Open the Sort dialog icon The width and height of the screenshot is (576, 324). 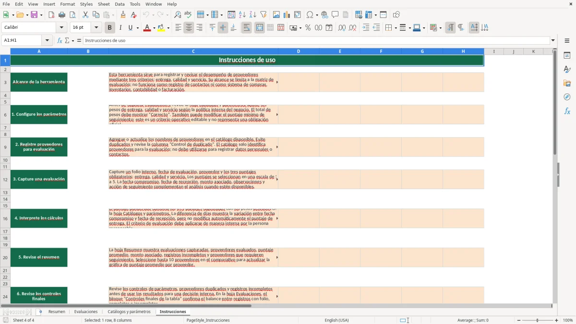231,15
